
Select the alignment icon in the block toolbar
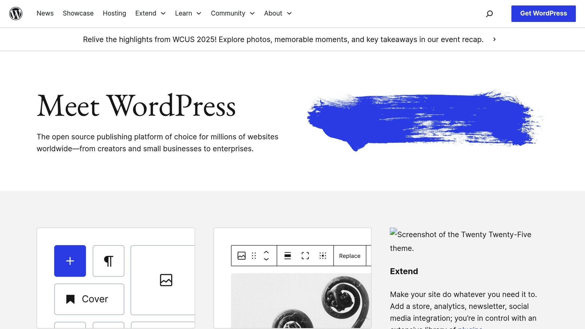288,256
